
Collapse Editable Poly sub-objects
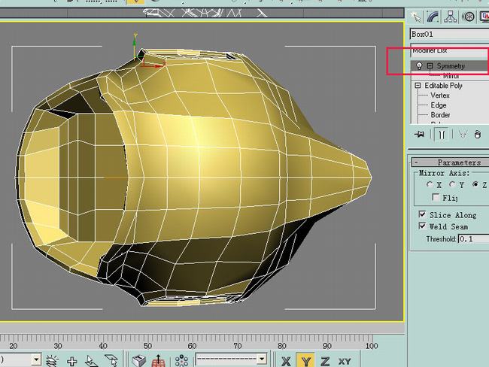coord(418,86)
